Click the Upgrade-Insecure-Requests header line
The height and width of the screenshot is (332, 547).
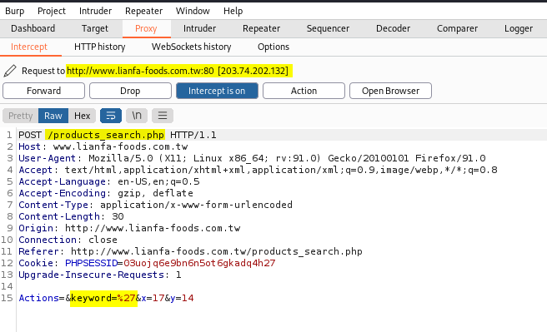point(100,275)
